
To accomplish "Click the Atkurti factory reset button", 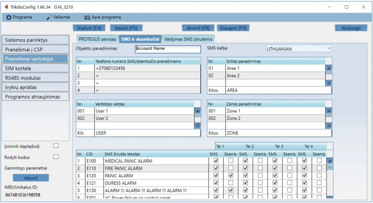I will 31,178.
